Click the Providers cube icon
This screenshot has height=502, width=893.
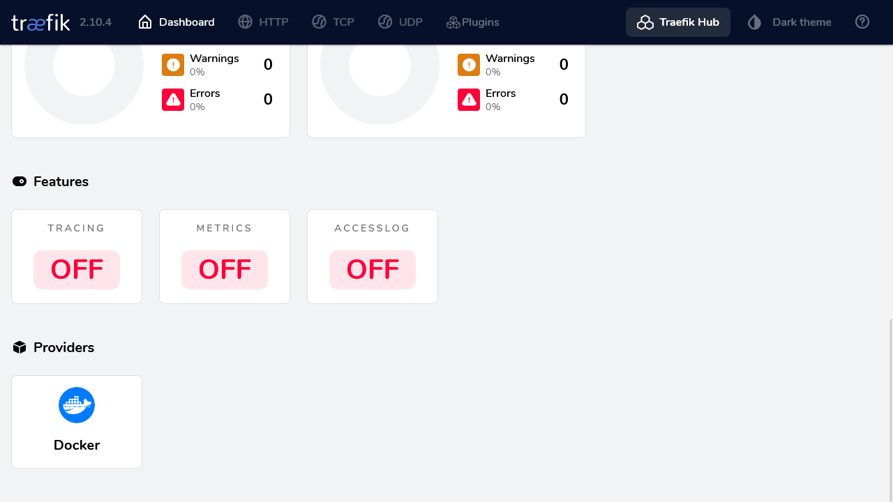[x=20, y=347]
